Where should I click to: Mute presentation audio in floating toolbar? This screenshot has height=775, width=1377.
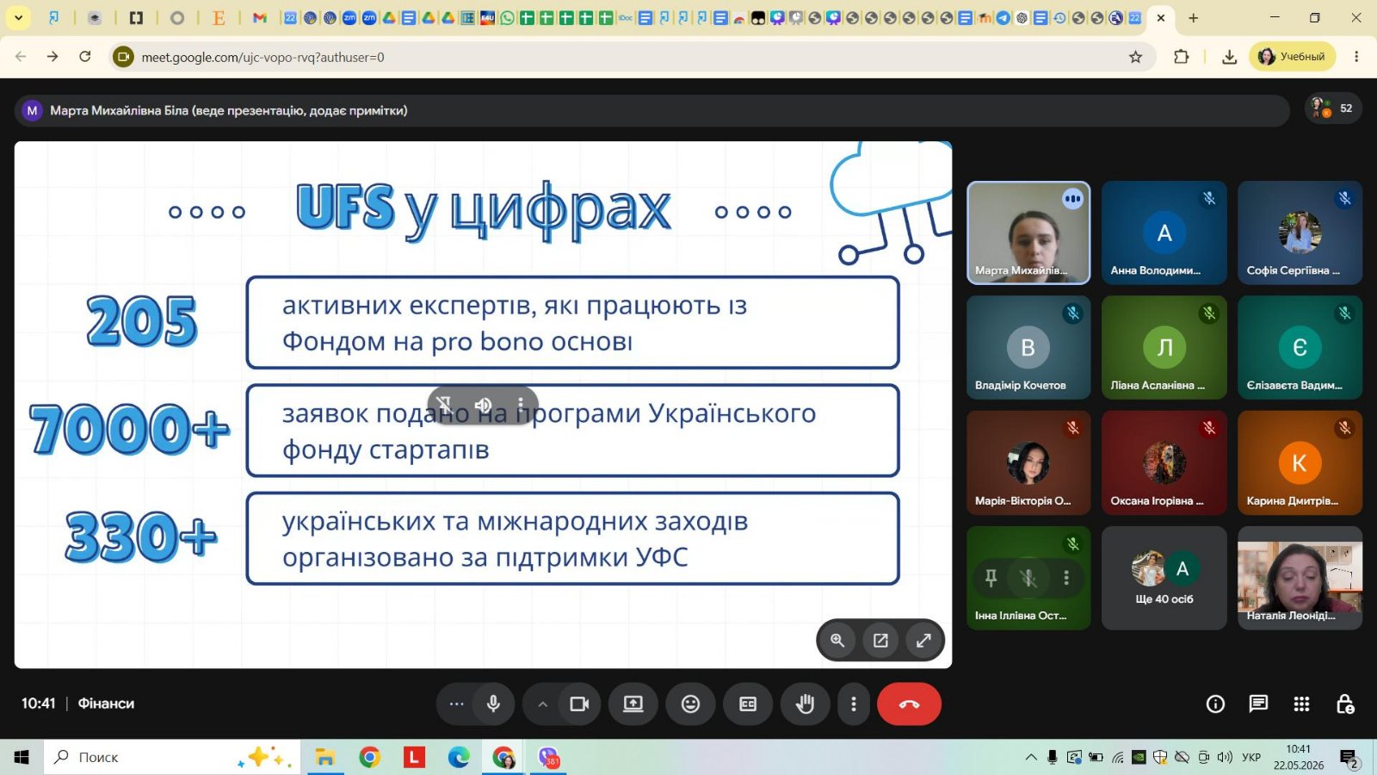[x=483, y=404]
